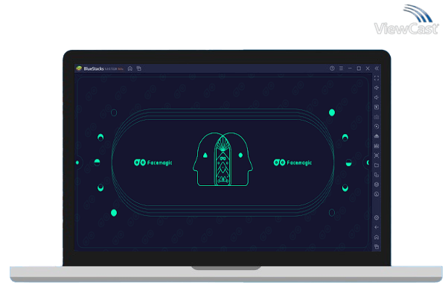Click the ViewCast logo
The width and height of the screenshot is (448, 308).
point(408,24)
